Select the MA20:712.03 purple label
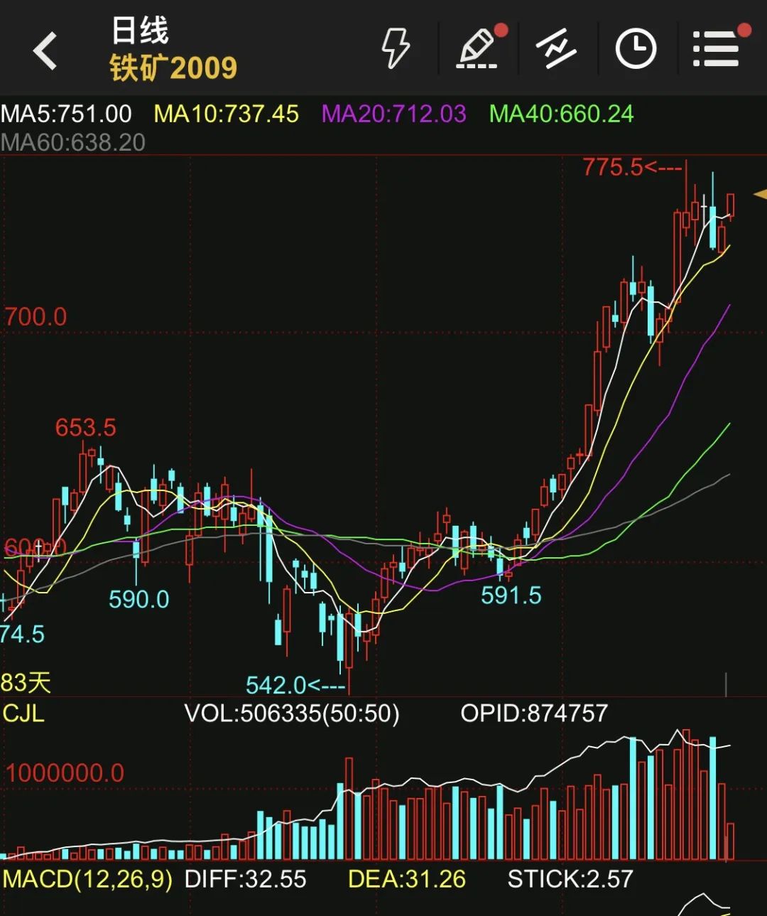Screen dimensions: 767x916 (393, 114)
